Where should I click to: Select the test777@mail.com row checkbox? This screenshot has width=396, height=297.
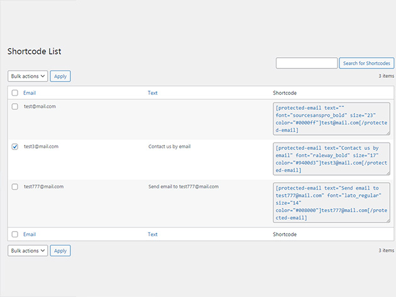point(15,186)
